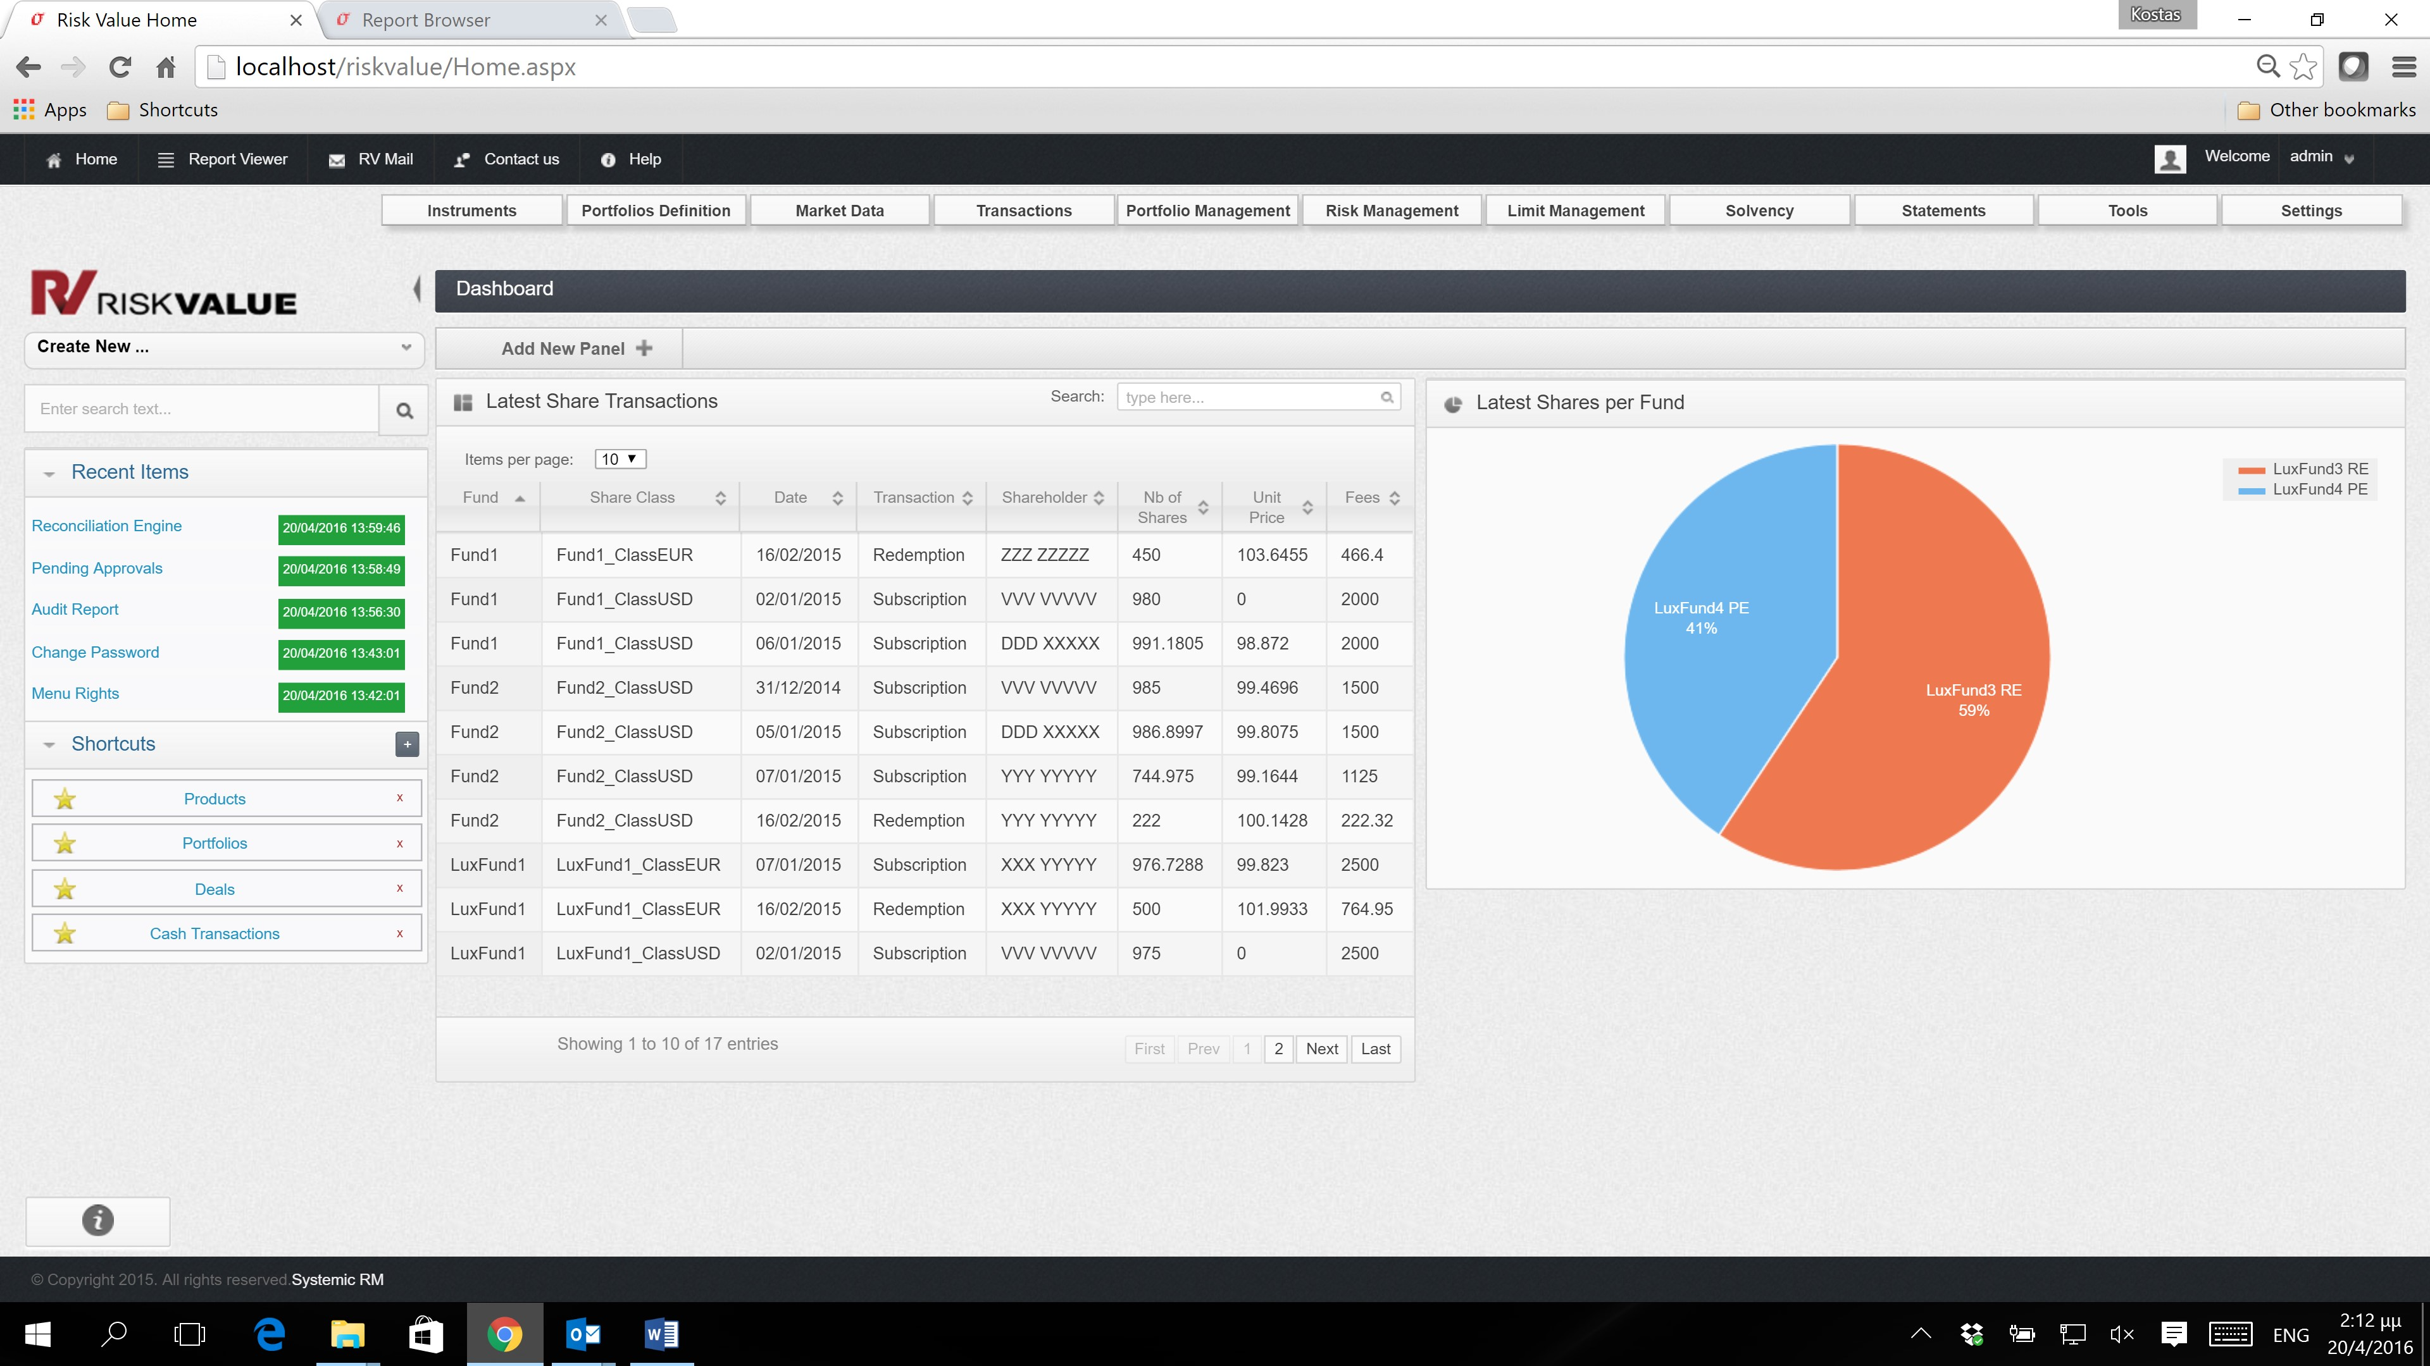
Task: Open the Reconciliation Engine recent item
Action: (106, 525)
